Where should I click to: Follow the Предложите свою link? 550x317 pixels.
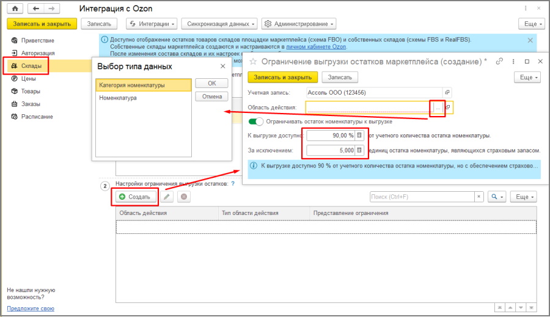[x=31, y=308]
